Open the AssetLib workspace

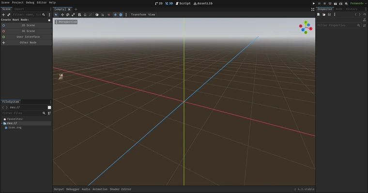pos(203,3)
